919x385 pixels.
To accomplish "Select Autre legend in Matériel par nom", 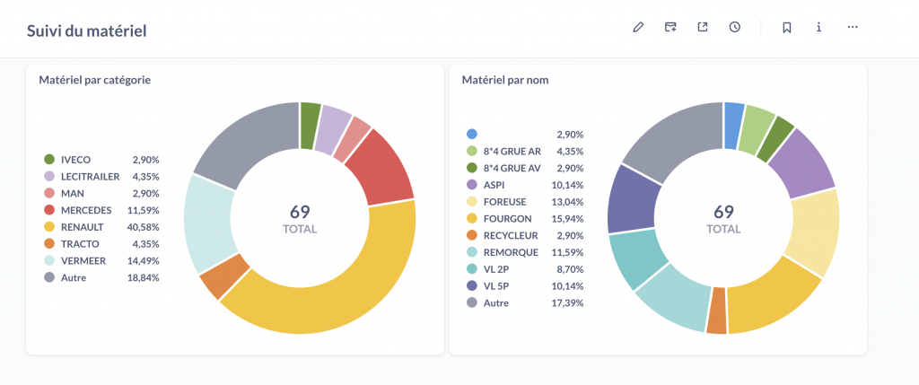I will 496,303.
